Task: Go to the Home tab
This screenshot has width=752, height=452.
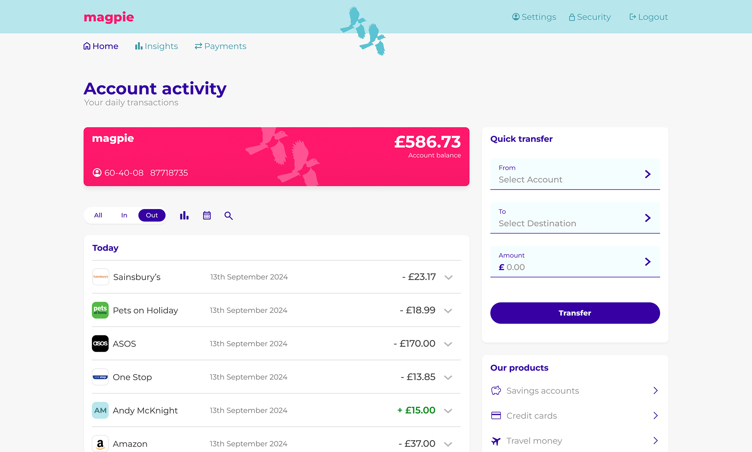Action: (x=101, y=46)
